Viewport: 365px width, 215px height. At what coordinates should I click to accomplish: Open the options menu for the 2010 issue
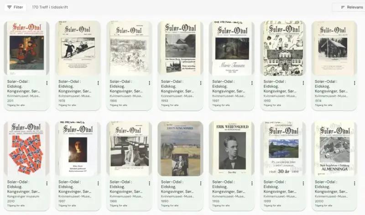click(47, 184)
